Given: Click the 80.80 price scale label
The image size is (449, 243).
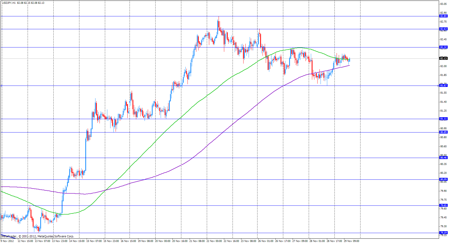Looking at the screenshot, I should (443, 137).
